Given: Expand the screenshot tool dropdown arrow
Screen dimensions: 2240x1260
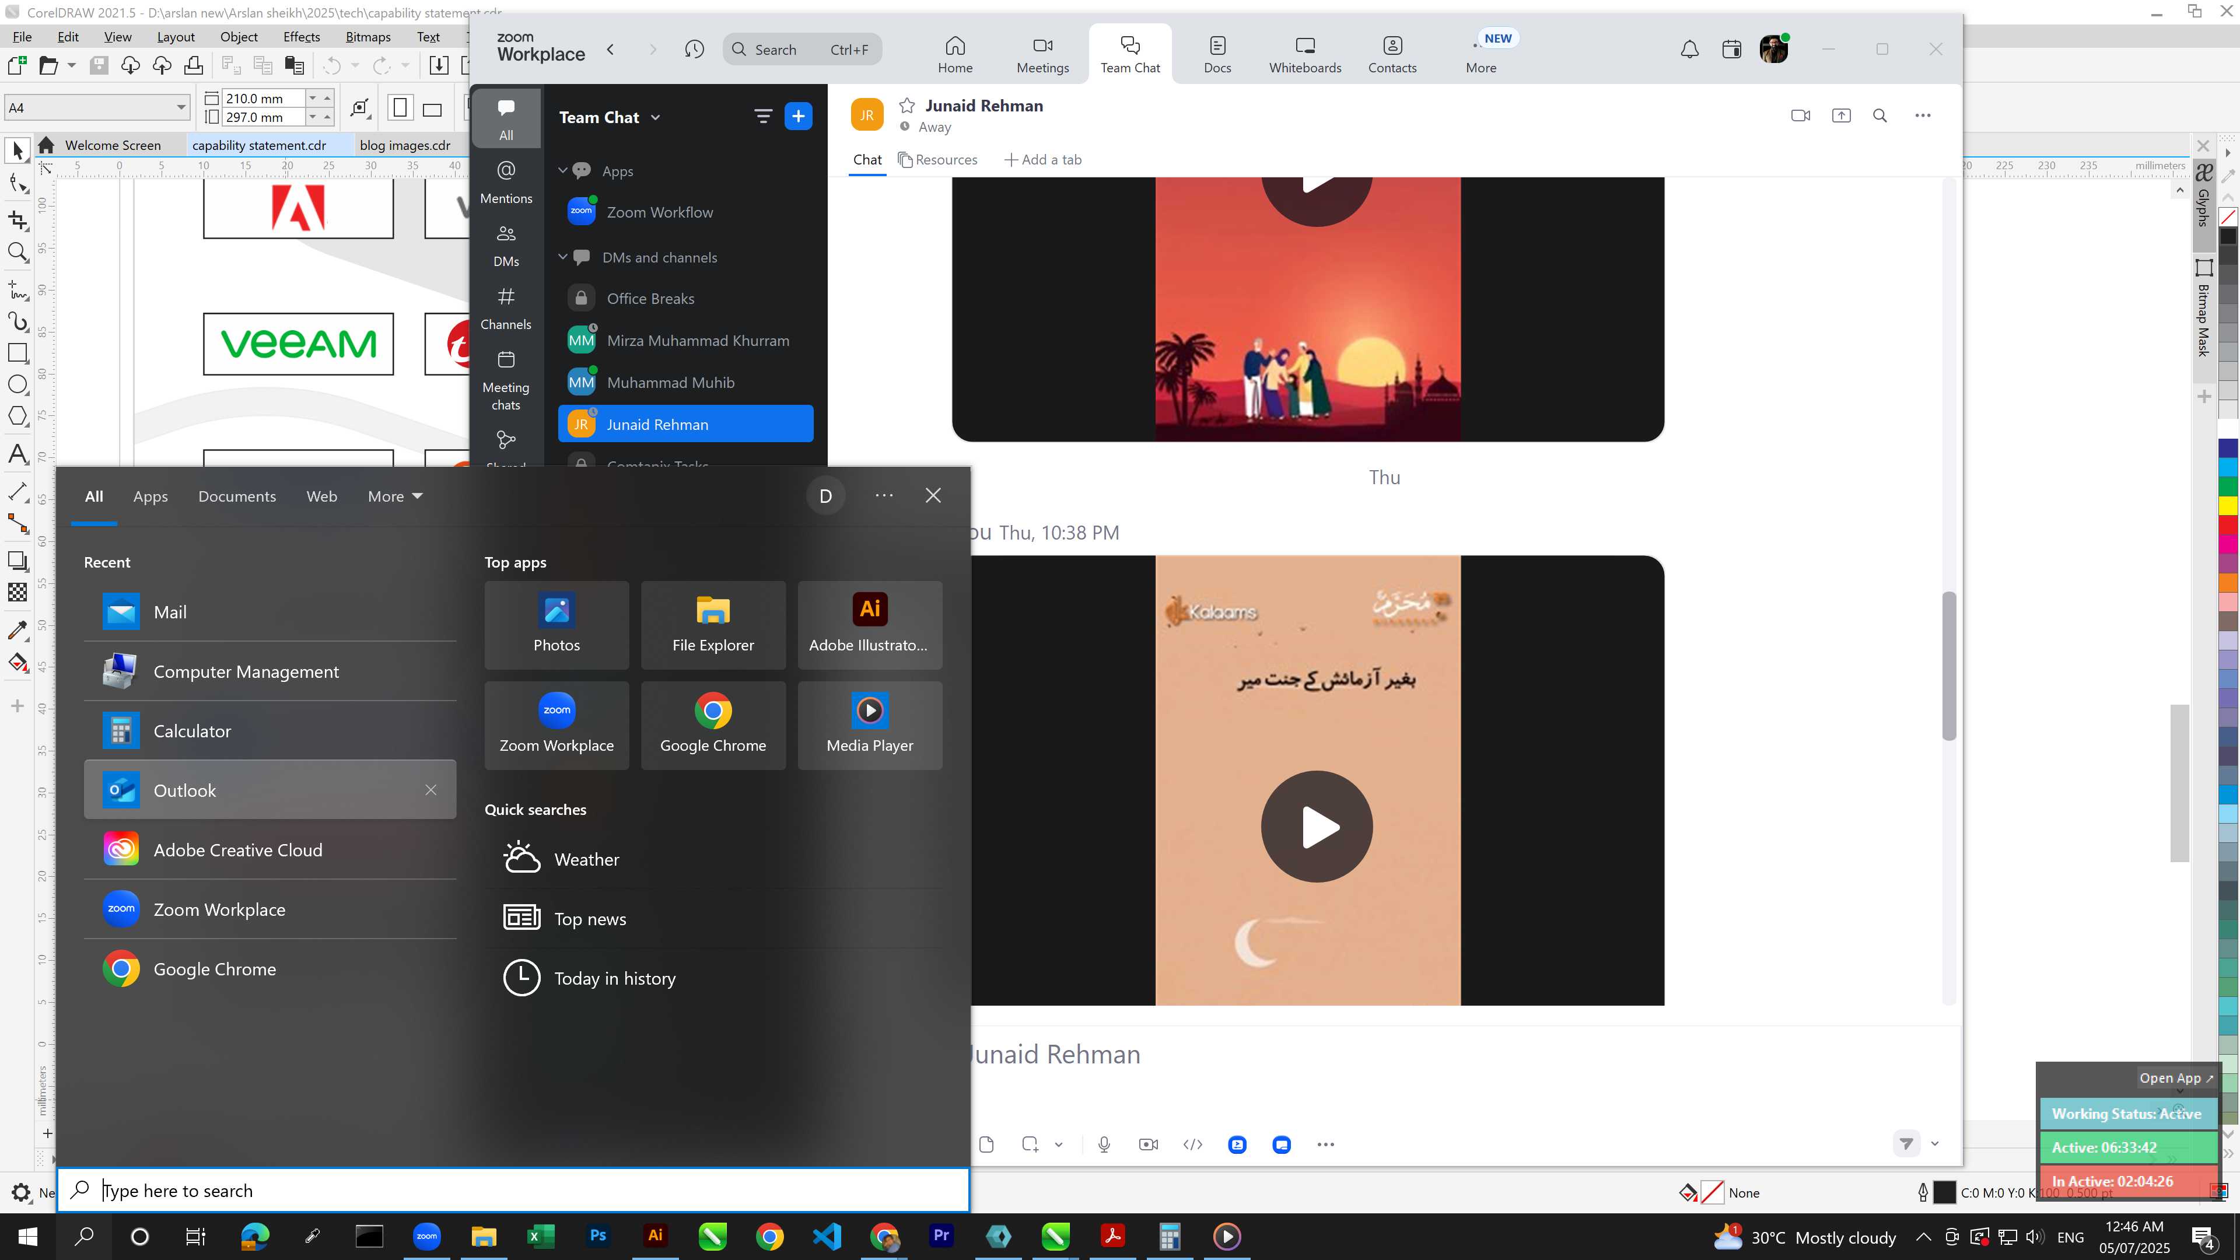Looking at the screenshot, I should [x=1058, y=1144].
